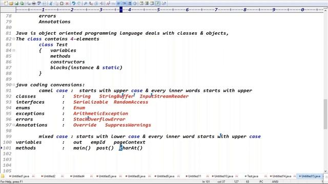Click the keyword 'static' on line 87

(x=111, y=67)
